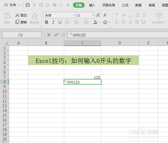Switch to 公式 tab

125,5
